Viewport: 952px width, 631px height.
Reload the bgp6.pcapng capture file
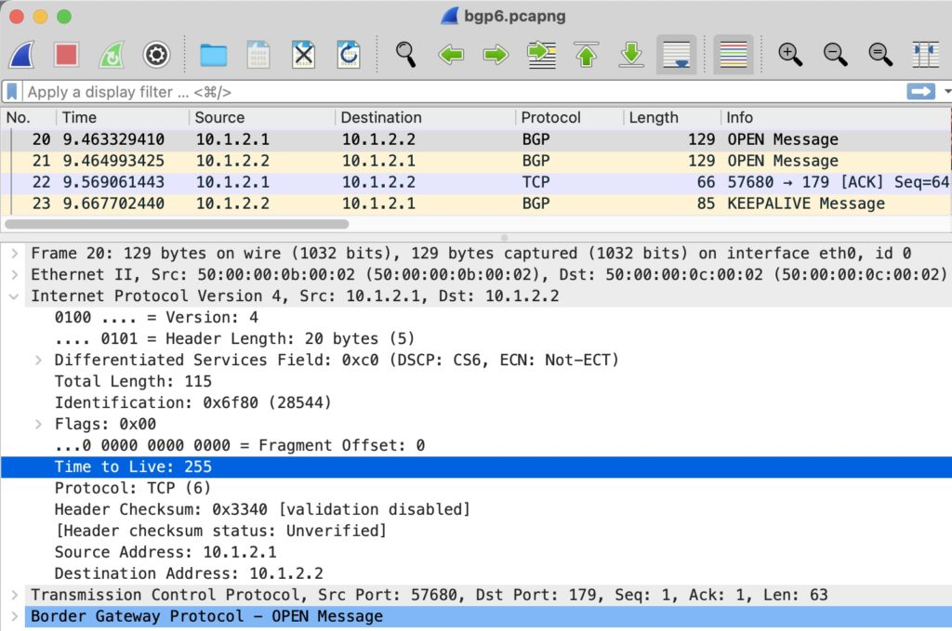click(x=349, y=55)
